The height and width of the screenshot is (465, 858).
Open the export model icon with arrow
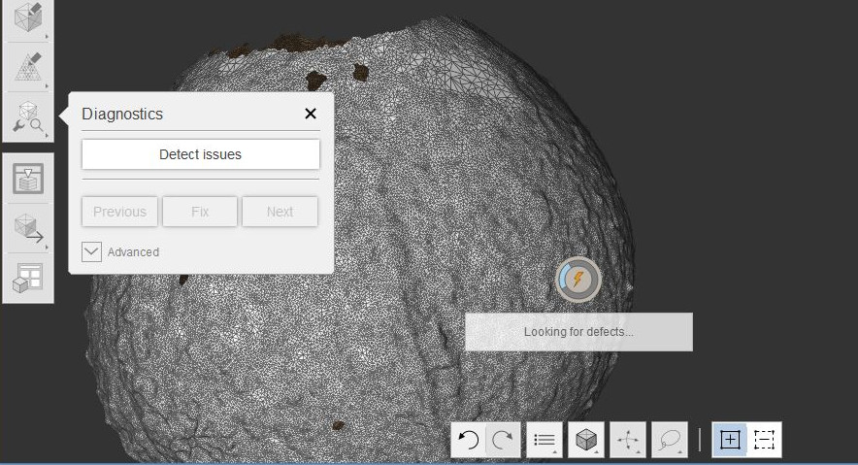tap(28, 228)
